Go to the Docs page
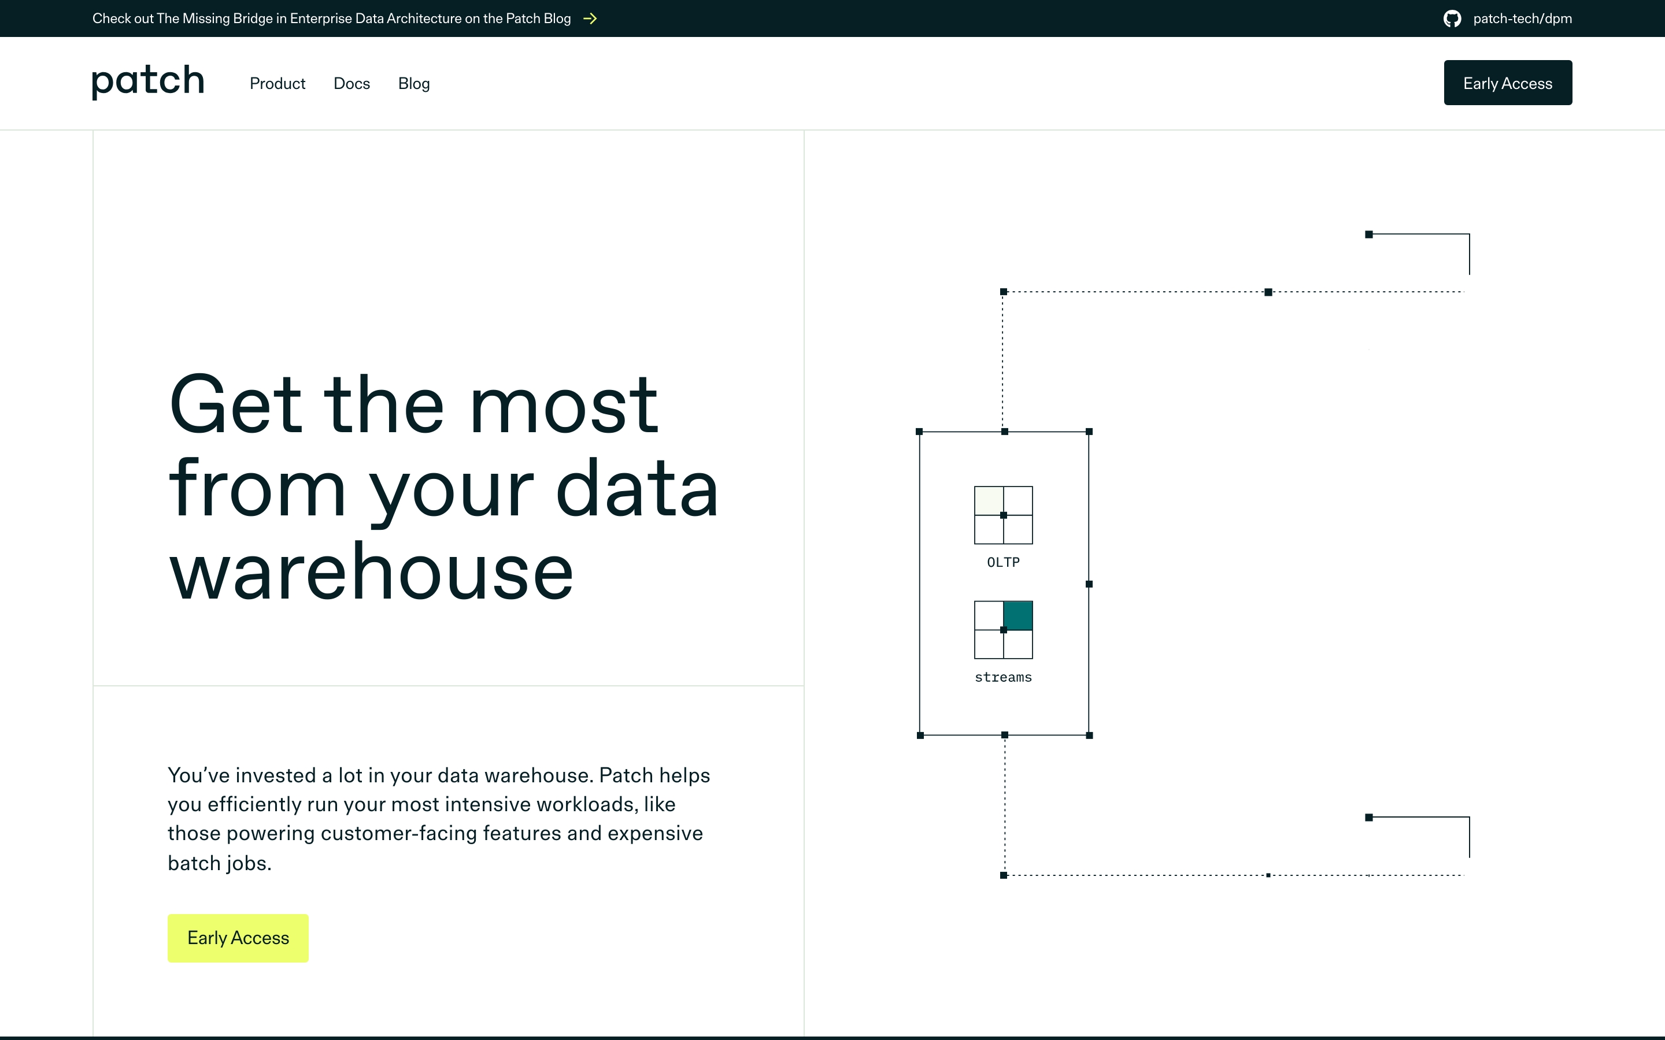This screenshot has width=1665, height=1040. [351, 83]
